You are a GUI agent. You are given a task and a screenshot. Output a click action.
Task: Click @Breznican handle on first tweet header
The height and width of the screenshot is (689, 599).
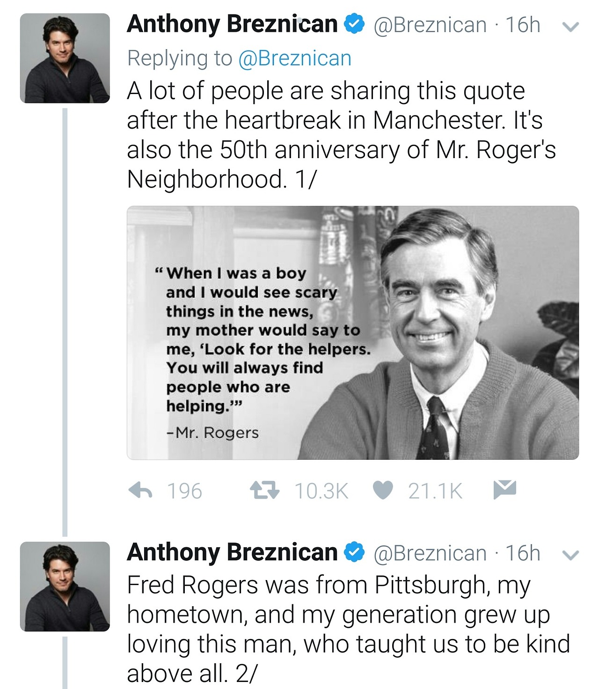430,25
